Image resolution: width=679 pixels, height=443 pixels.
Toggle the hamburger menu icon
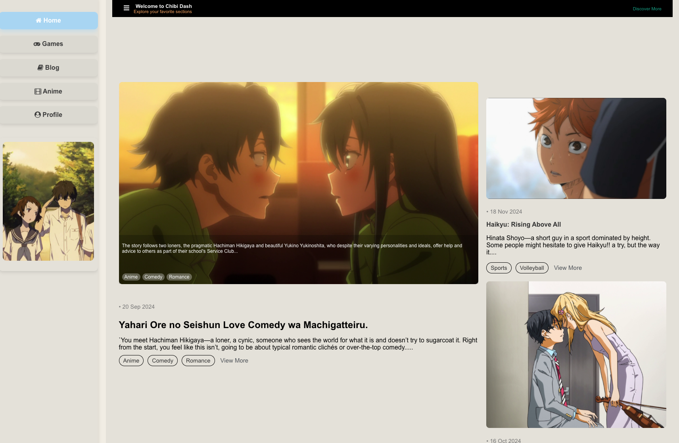(127, 8)
